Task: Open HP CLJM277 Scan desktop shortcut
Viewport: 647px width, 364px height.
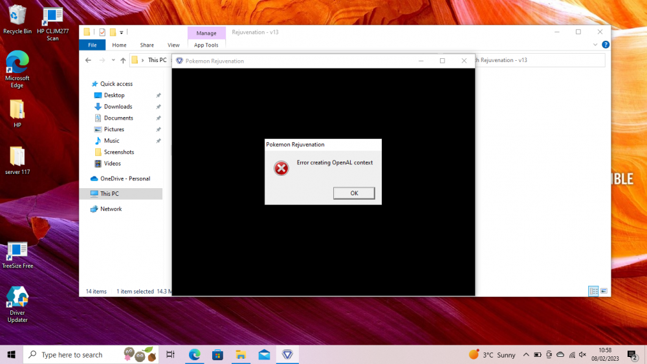Action: 52,23
